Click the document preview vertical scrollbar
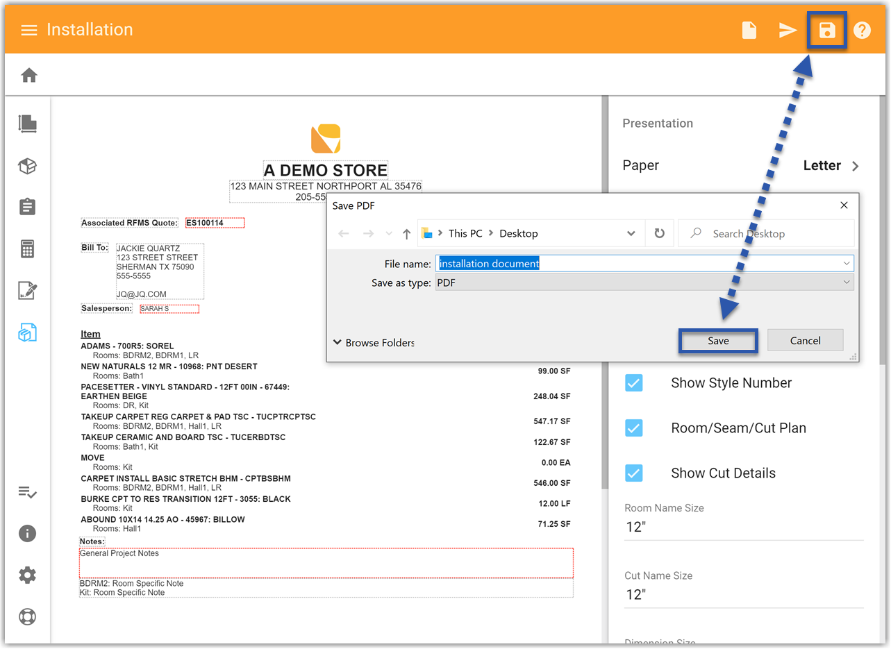891x649 pixels. coord(604,292)
